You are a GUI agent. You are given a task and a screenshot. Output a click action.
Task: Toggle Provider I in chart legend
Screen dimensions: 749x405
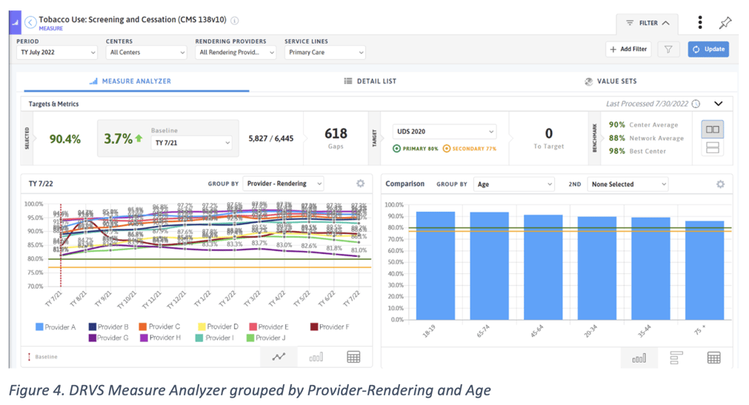coord(215,338)
